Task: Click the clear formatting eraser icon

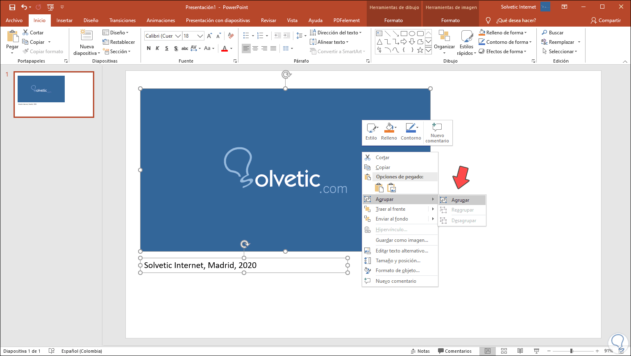Action: point(231,36)
